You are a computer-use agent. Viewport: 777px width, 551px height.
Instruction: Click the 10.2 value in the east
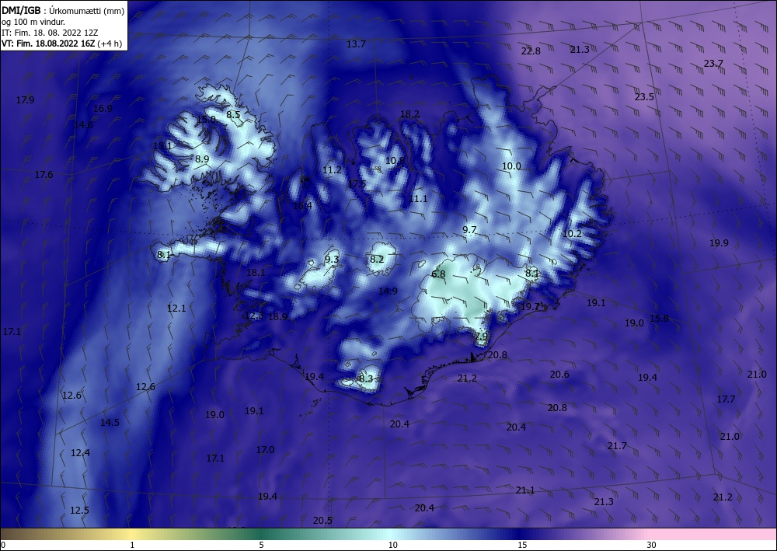pyautogui.click(x=572, y=233)
